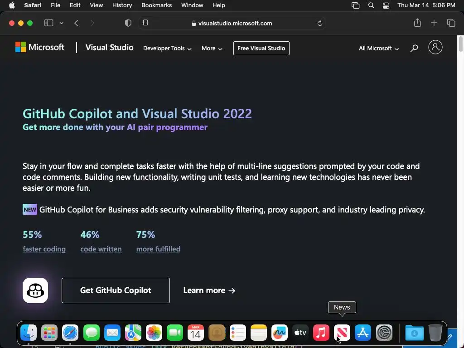Click the site search magnifier icon
Screen dimensions: 464x348
(x=414, y=48)
